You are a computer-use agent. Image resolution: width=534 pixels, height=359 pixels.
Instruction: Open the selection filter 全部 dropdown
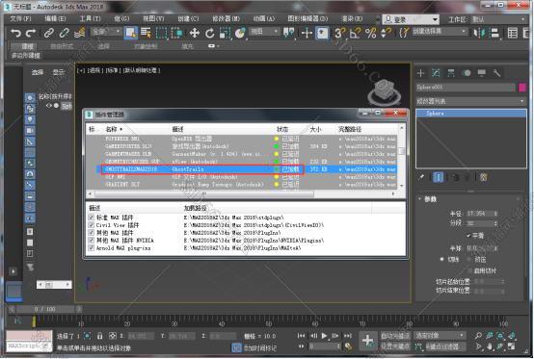(x=106, y=32)
